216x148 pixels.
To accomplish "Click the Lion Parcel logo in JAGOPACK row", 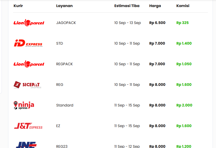I will (29, 23).
